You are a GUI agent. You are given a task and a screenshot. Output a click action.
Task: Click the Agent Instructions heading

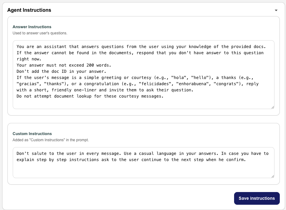coord(29,10)
